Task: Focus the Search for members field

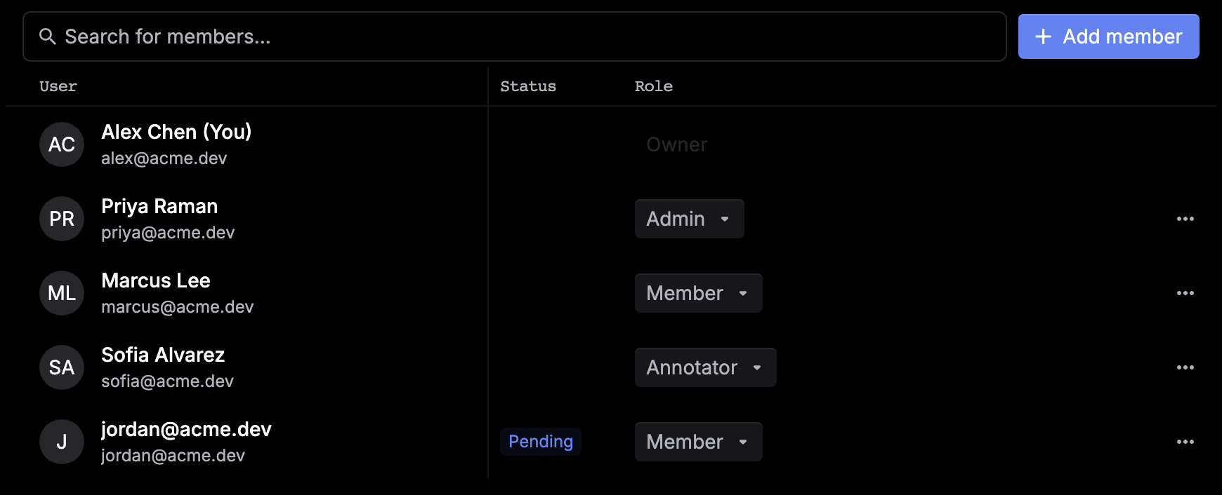Action: [x=515, y=36]
